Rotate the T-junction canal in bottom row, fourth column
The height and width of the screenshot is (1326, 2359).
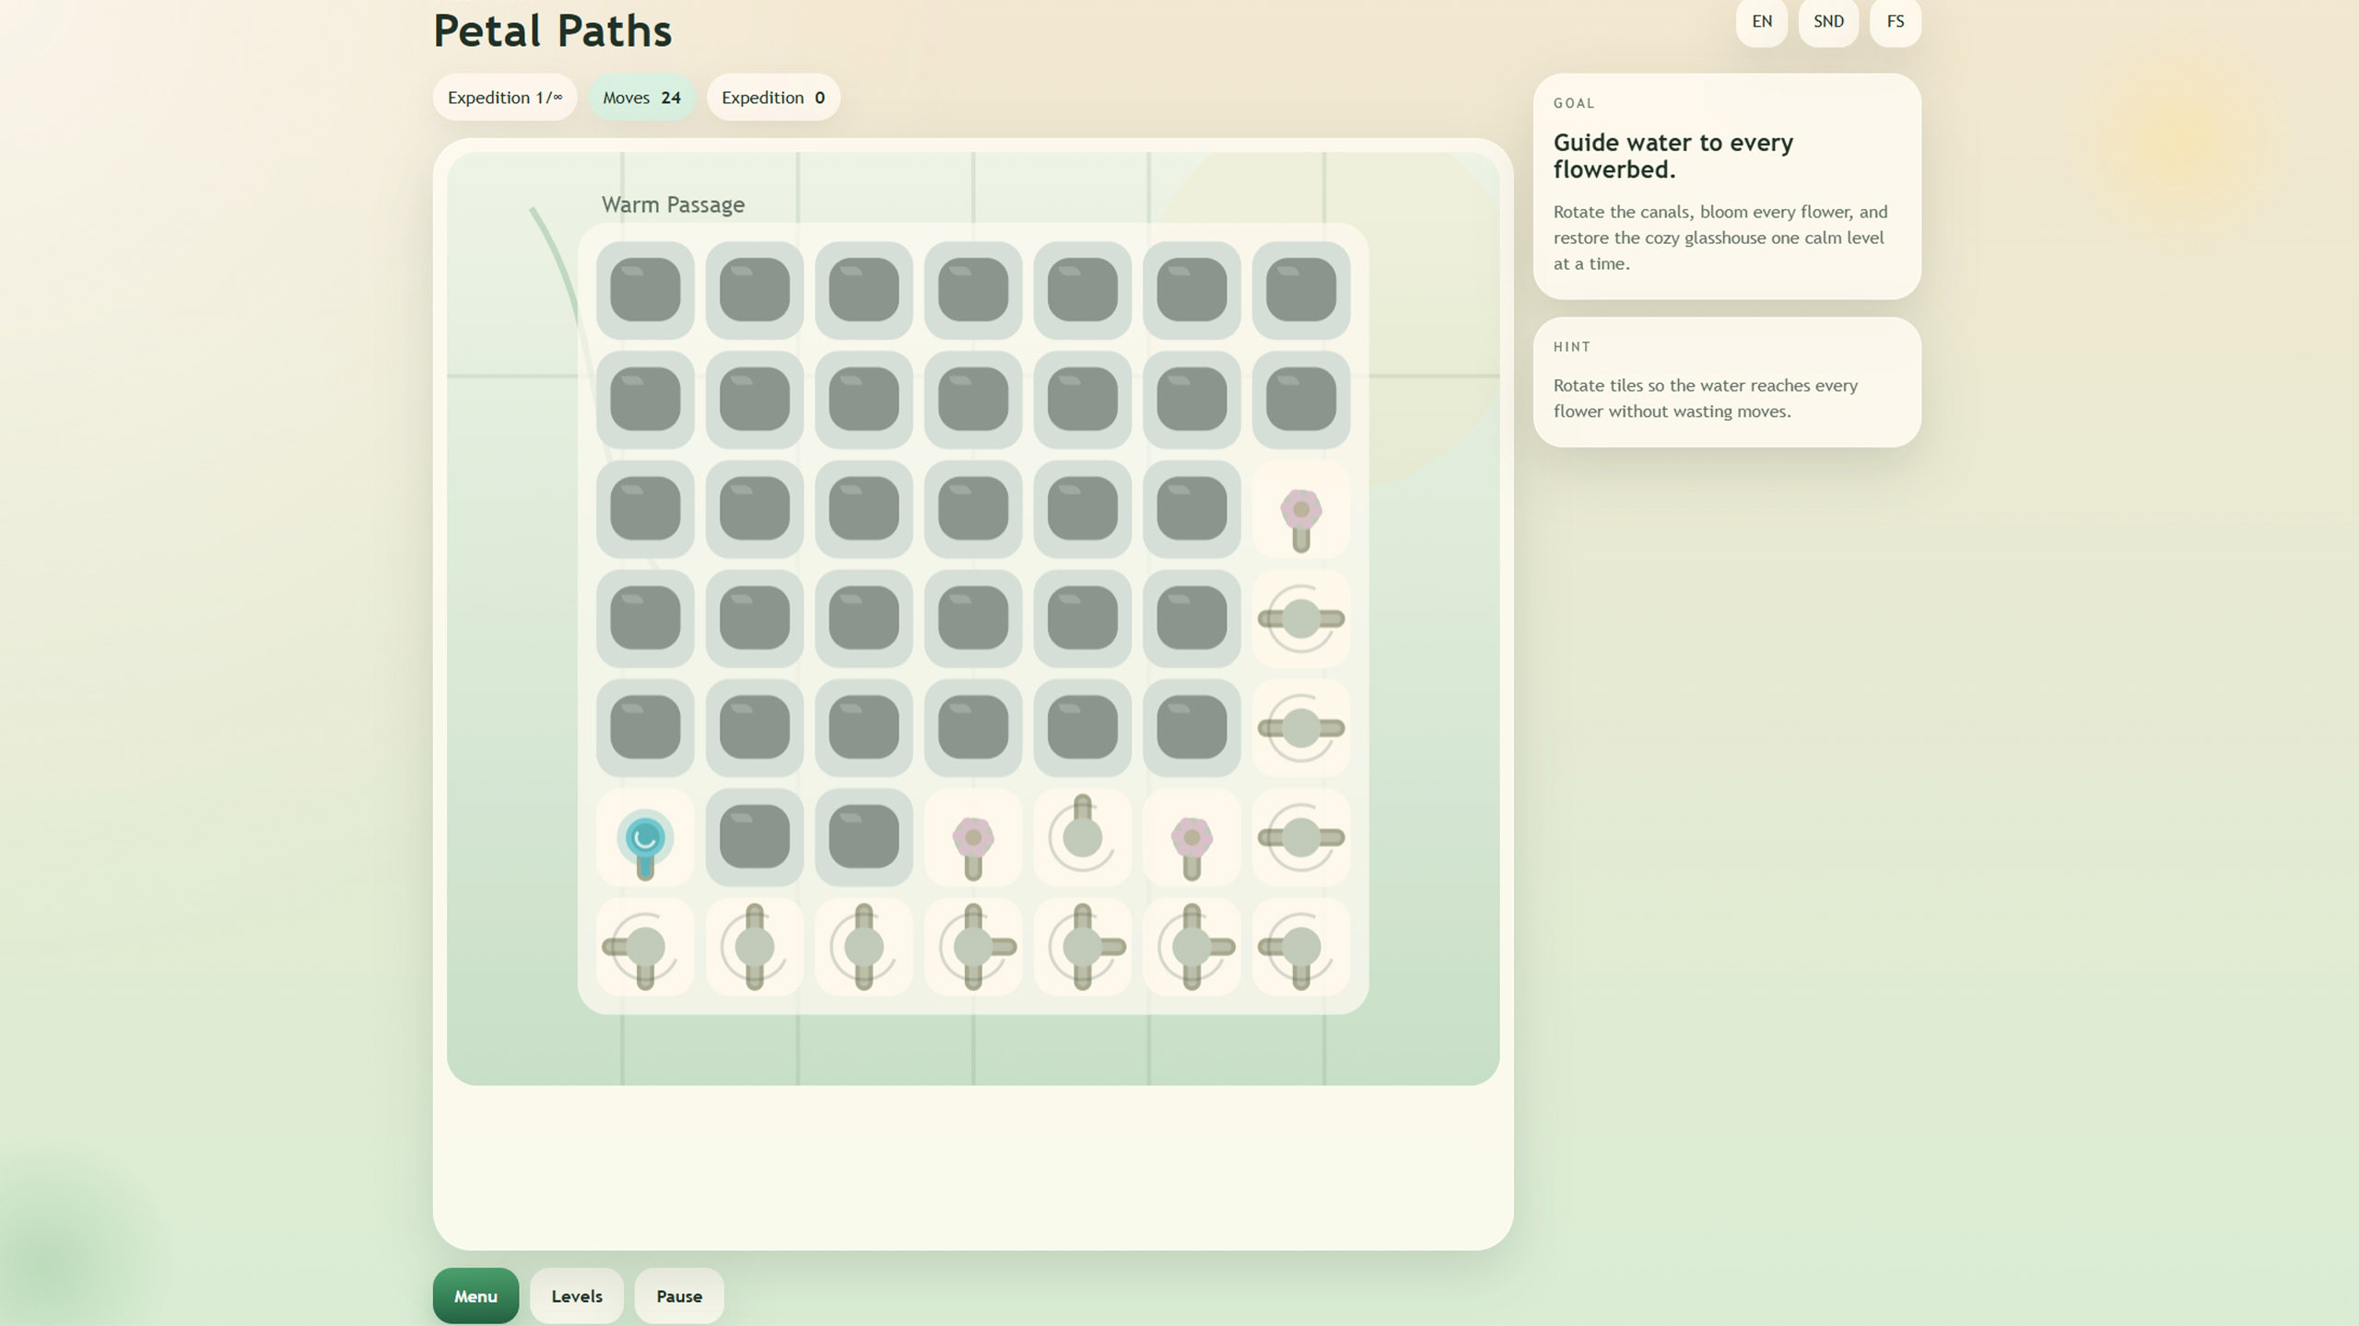point(973,947)
